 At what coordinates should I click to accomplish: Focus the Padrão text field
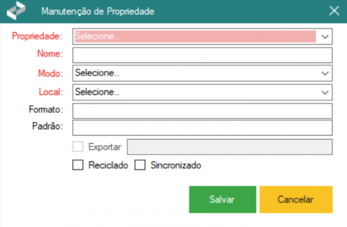(202, 127)
